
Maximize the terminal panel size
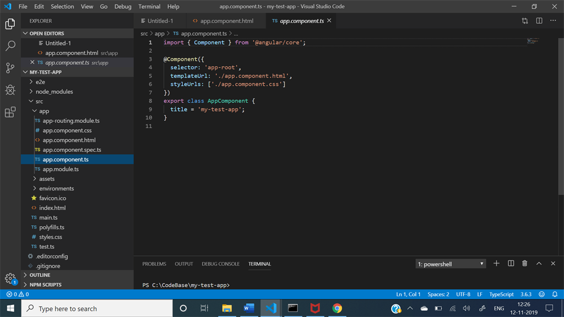pyautogui.click(x=539, y=264)
